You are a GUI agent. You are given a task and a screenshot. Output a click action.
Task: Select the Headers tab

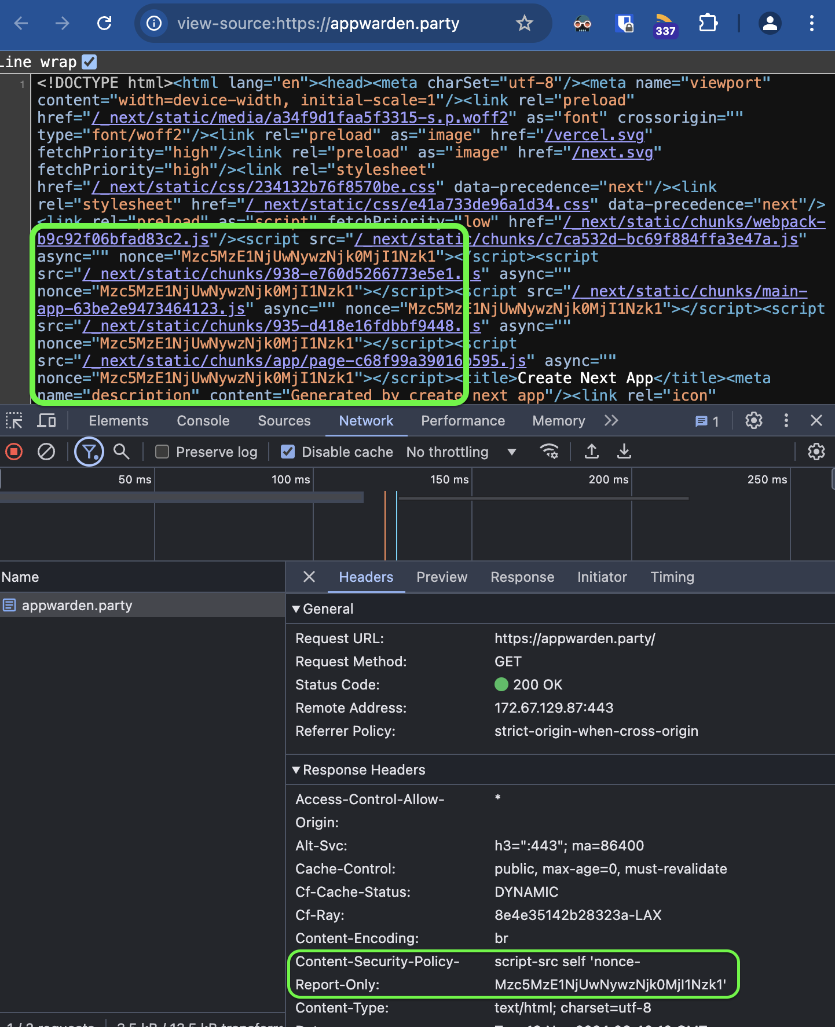(366, 577)
